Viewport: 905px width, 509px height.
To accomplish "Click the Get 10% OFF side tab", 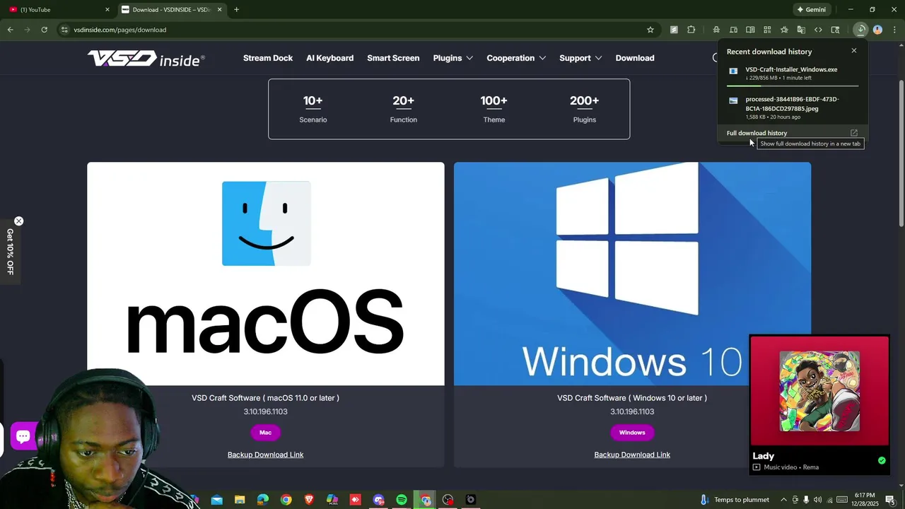I will pos(10,252).
